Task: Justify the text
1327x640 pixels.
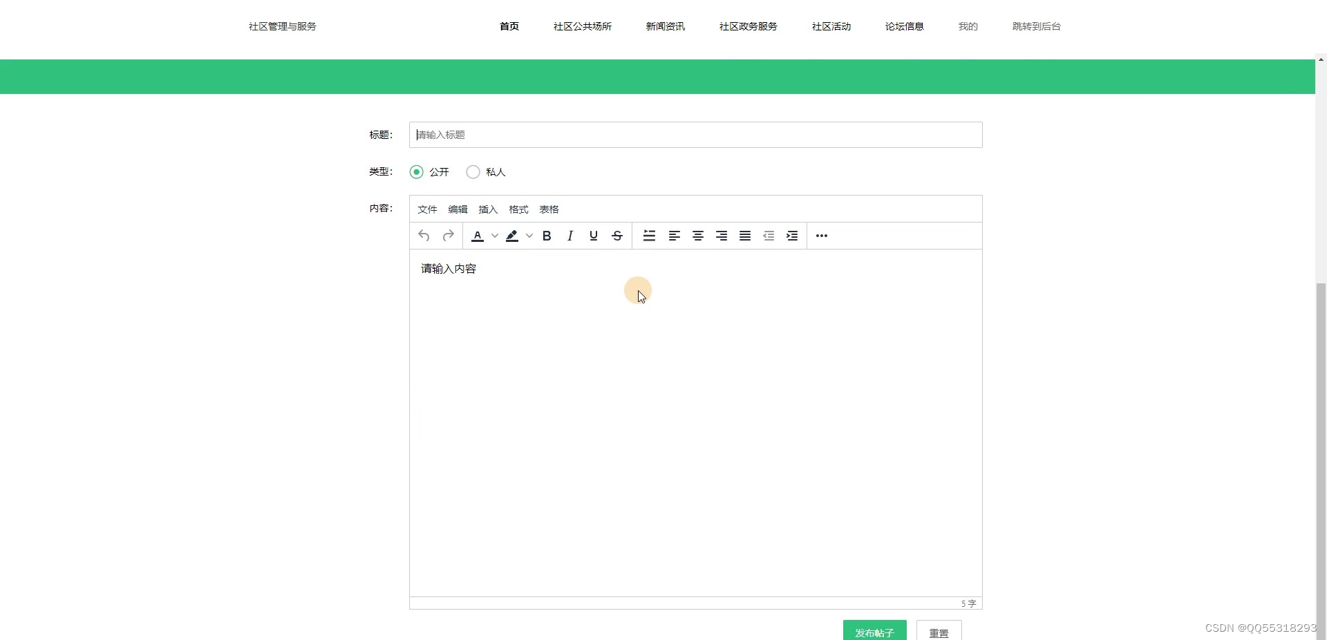Action: (x=745, y=236)
